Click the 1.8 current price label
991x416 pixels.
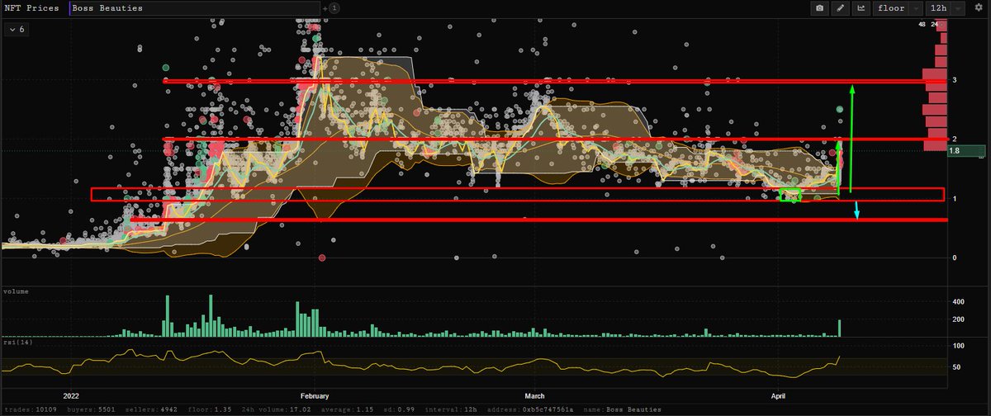point(966,151)
